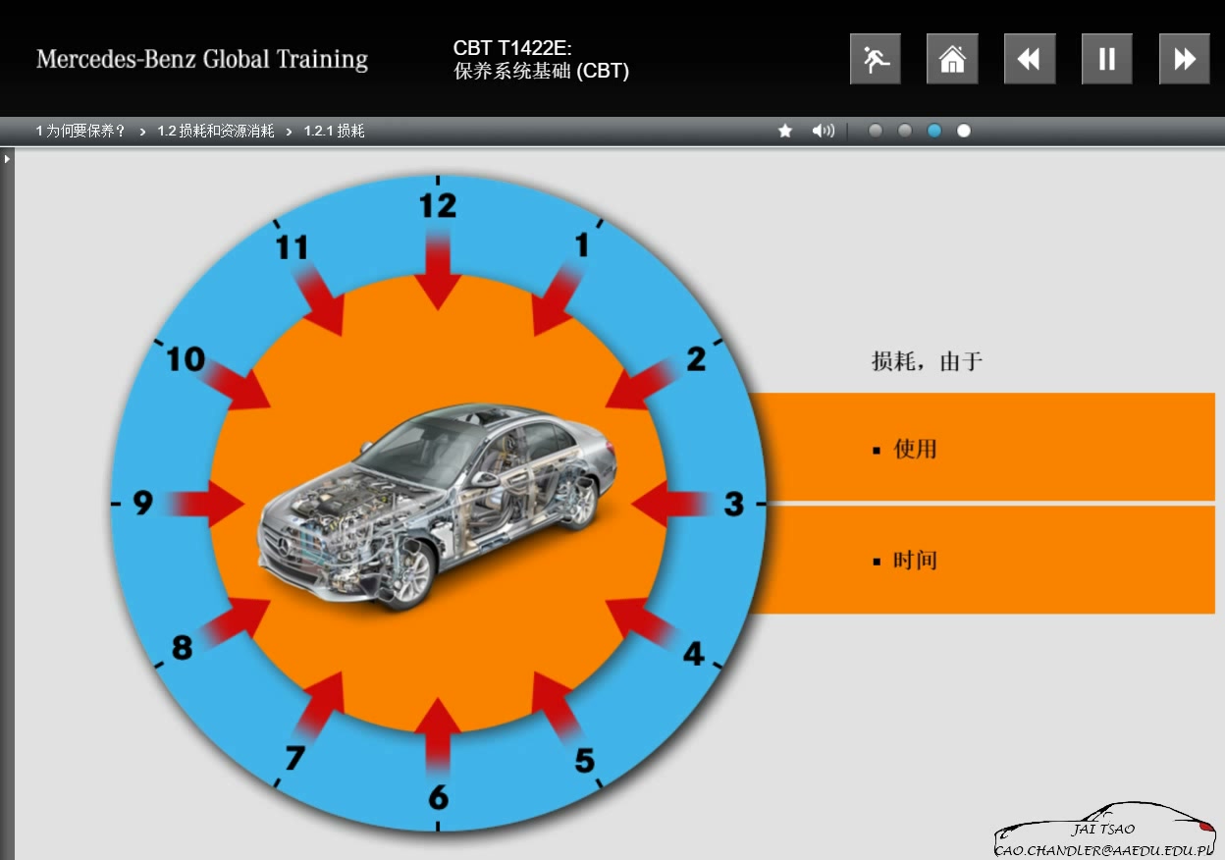The height and width of the screenshot is (860, 1225).
Task: Click the 'CBT T1422E:' course title
Action: [511, 48]
